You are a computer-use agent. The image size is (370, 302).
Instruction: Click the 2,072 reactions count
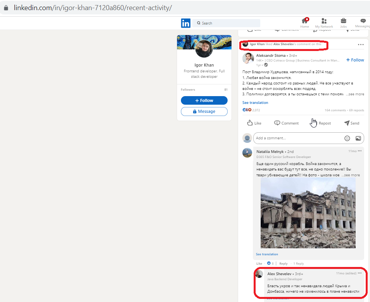(256, 110)
